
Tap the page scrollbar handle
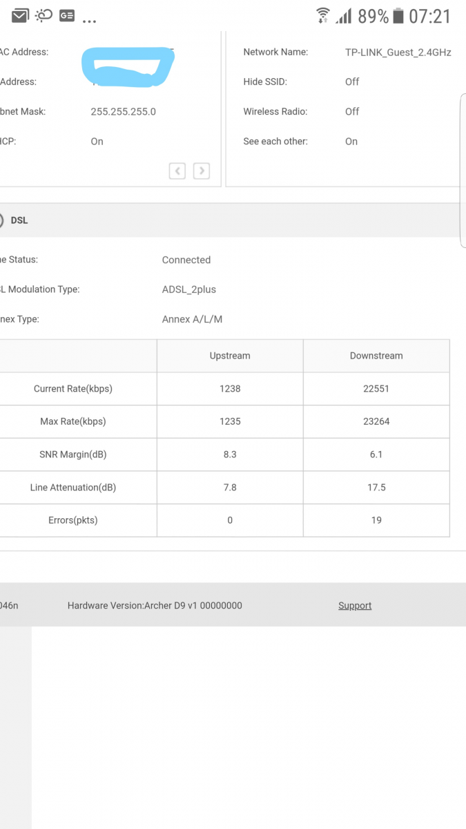[463, 171]
